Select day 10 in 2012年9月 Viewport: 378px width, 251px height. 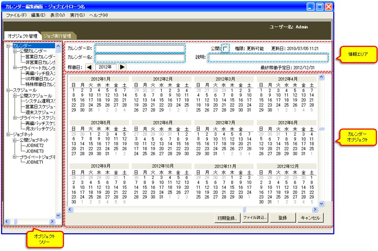(82, 187)
